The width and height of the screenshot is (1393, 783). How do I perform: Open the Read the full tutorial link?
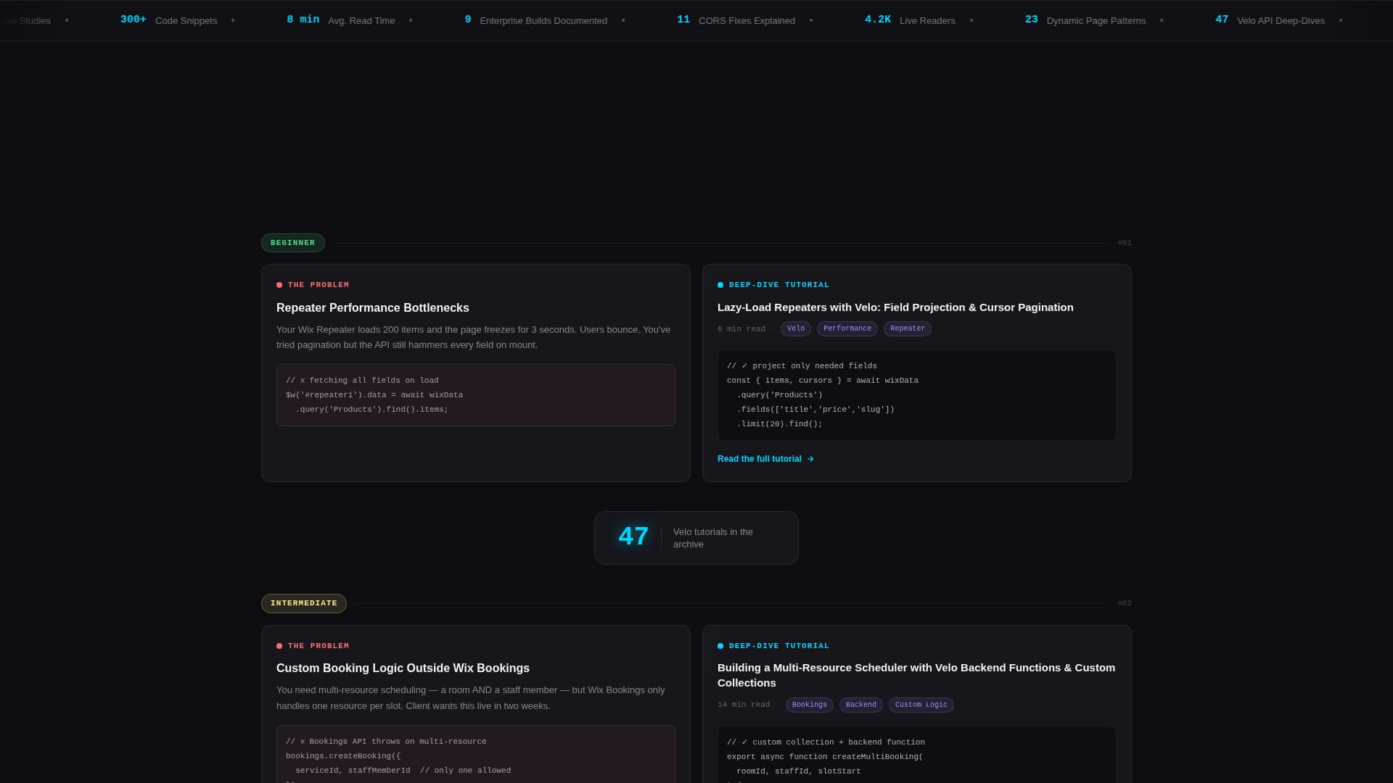tap(765, 459)
